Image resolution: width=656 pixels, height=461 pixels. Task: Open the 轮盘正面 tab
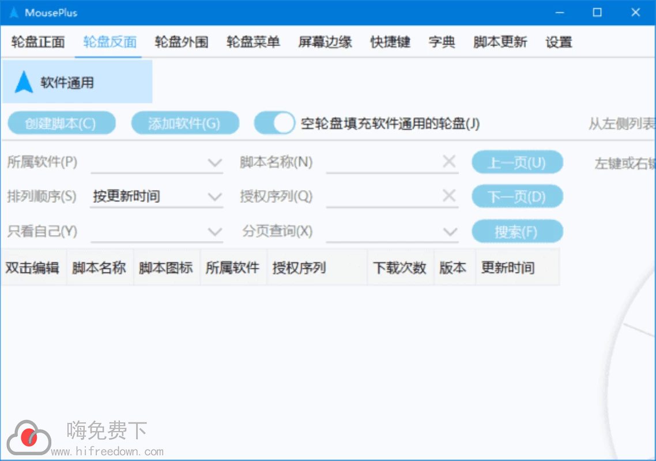38,42
